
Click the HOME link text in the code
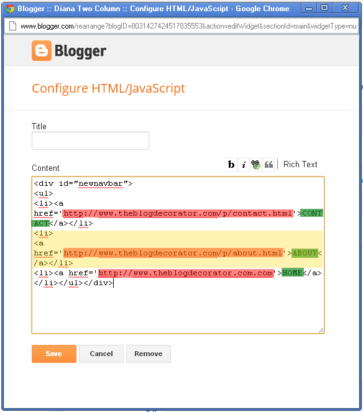[x=292, y=273]
